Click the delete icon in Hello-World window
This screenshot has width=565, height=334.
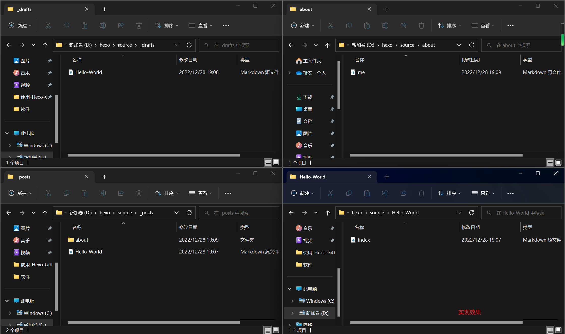click(421, 192)
